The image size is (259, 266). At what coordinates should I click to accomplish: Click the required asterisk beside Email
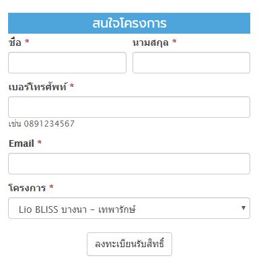(x=40, y=143)
